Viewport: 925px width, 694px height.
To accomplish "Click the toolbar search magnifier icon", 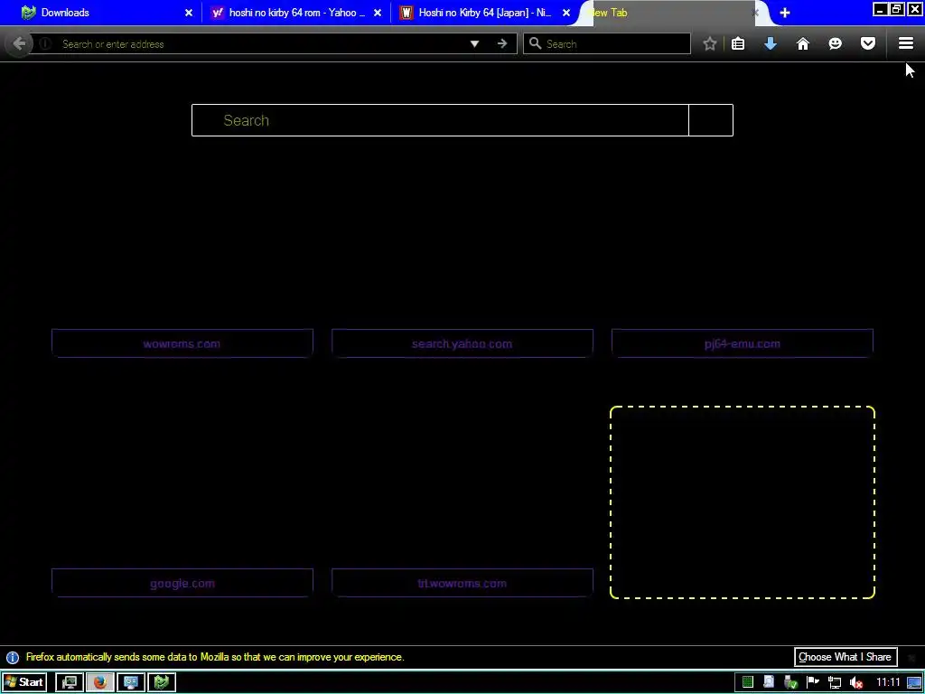I will (x=535, y=43).
